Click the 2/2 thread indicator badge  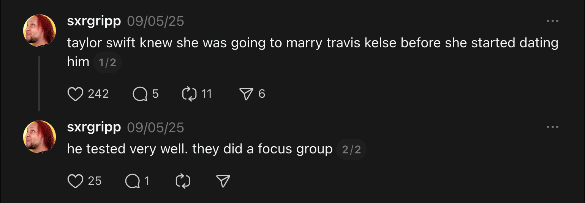point(351,150)
